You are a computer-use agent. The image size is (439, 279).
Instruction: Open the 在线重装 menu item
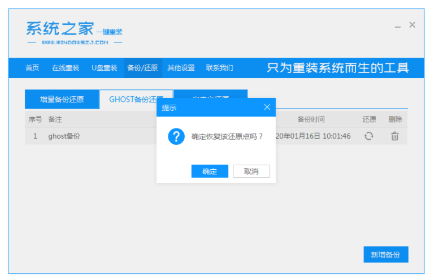coord(66,68)
